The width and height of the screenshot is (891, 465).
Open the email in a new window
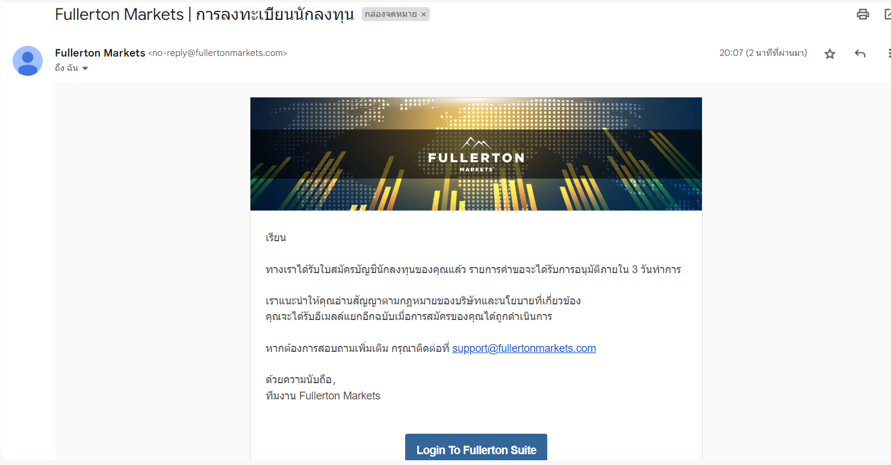(887, 14)
